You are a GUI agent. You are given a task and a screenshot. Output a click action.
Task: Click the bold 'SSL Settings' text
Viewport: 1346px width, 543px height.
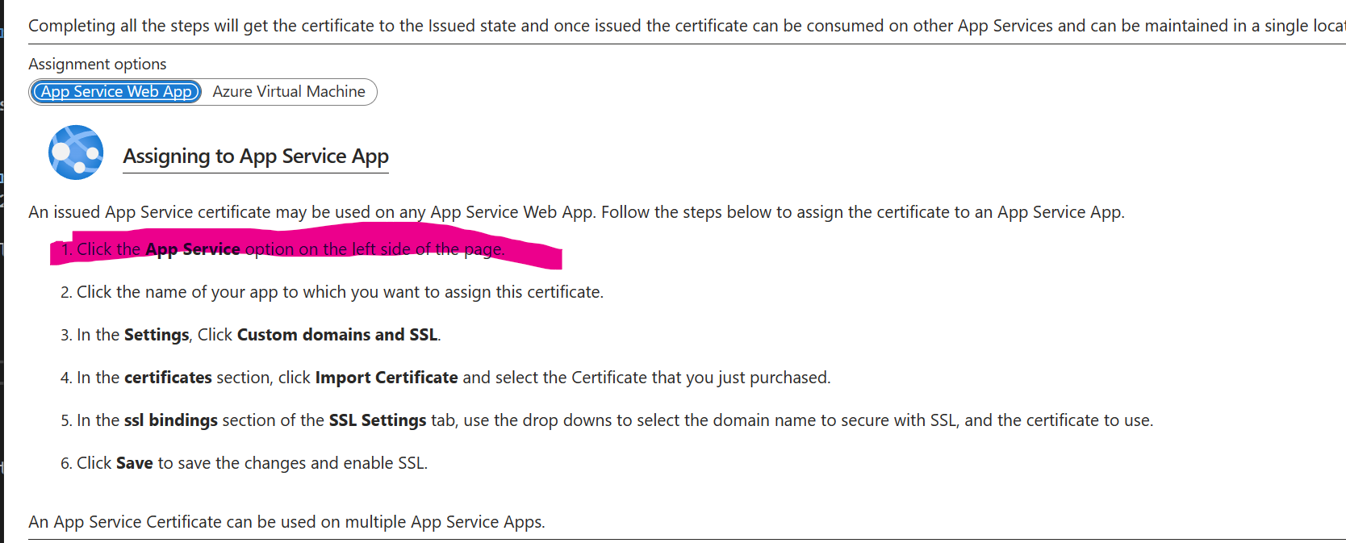(x=378, y=420)
